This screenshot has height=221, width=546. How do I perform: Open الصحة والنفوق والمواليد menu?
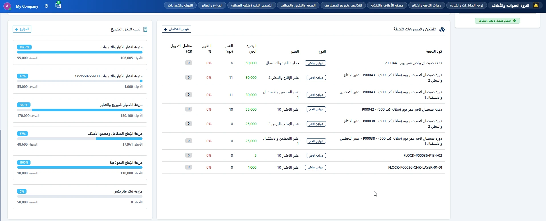pos(298,5)
